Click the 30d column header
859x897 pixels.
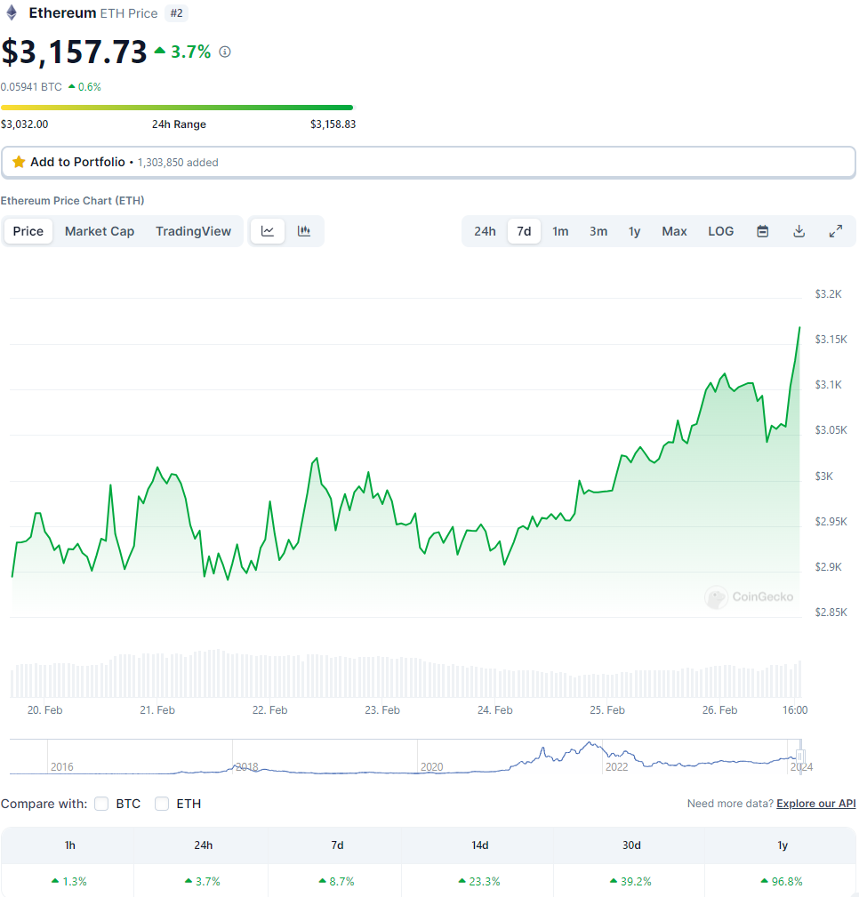pyautogui.click(x=631, y=845)
